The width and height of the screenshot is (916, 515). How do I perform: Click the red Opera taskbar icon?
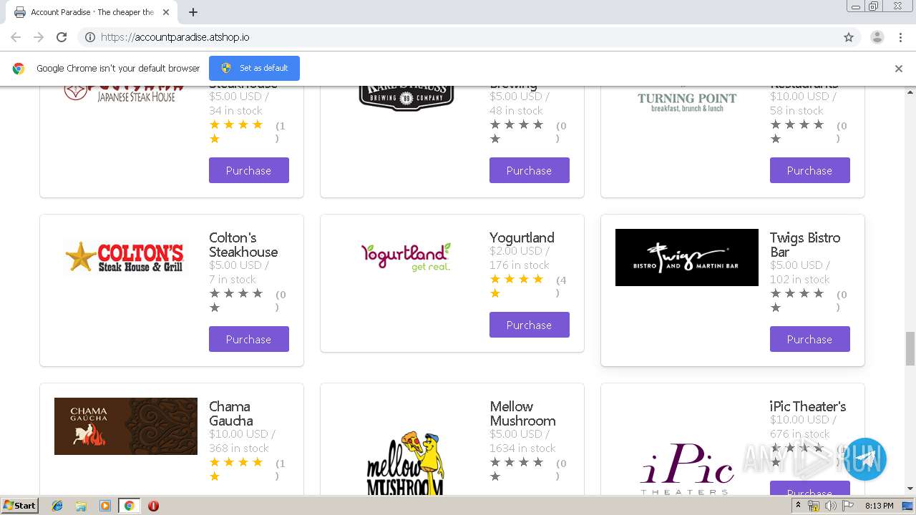[x=153, y=506]
